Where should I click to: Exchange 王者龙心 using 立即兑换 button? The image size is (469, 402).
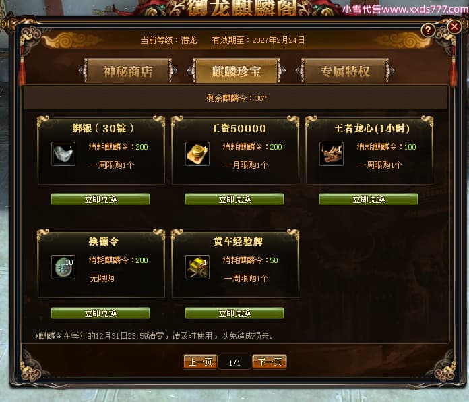click(x=368, y=199)
